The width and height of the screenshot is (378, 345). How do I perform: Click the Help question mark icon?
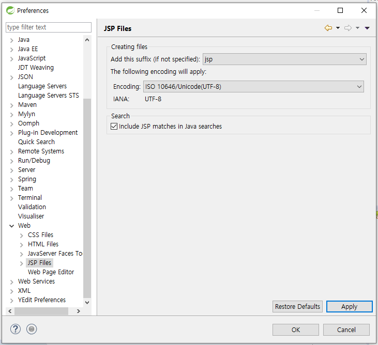tap(16, 329)
